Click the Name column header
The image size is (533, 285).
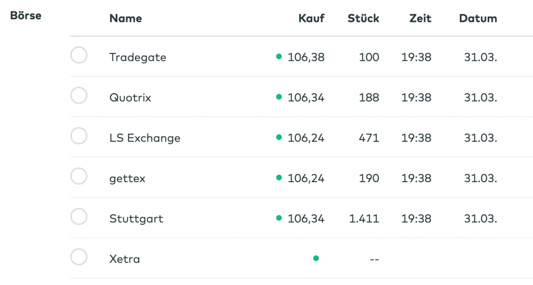pyautogui.click(x=125, y=19)
